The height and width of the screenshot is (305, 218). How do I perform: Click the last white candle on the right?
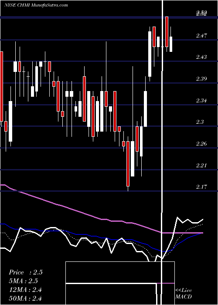(x=171, y=44)
